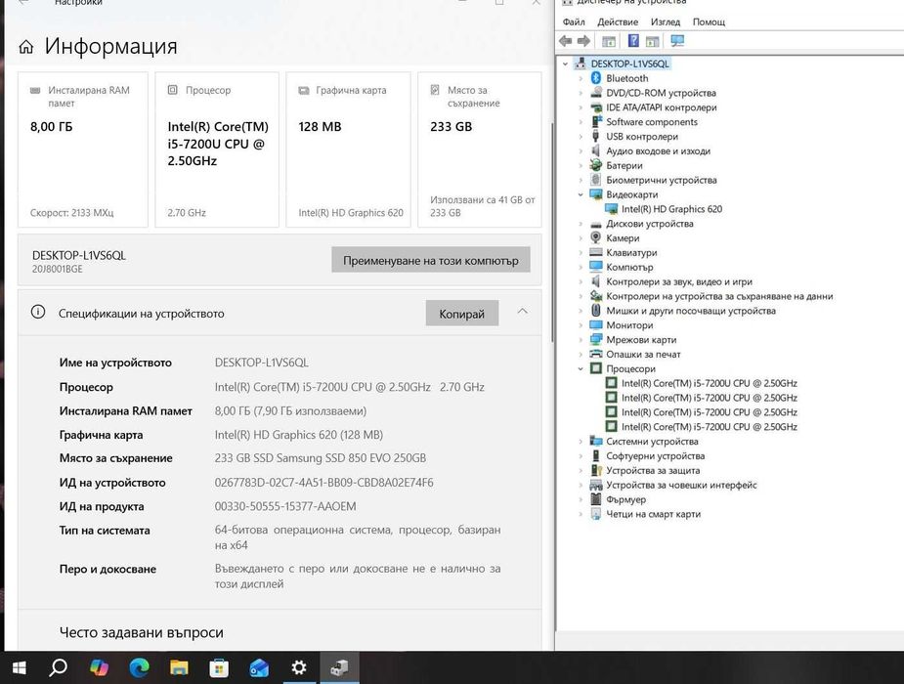The height and width of the screenshot is (684, 904).
Task: Click the Място за съхранение 233 GB card
Action: point(480,150)
